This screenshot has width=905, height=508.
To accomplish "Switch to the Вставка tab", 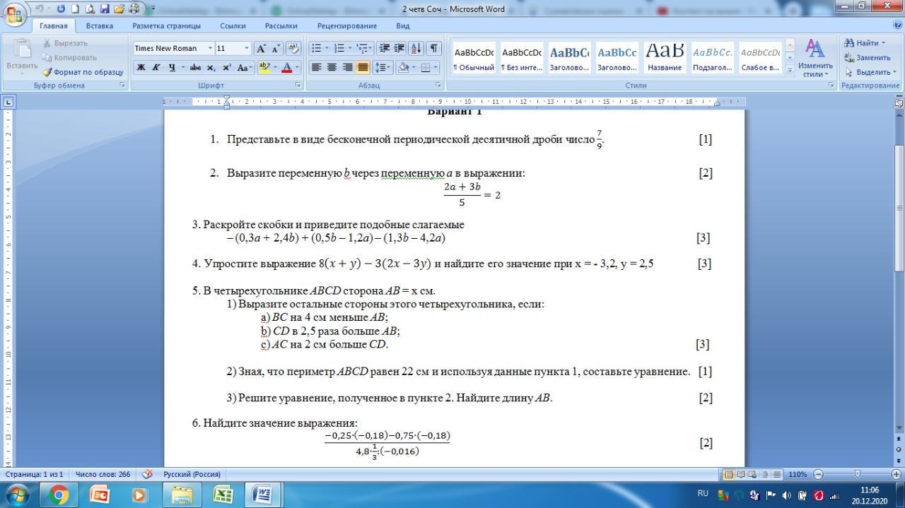I will point(99,25).
